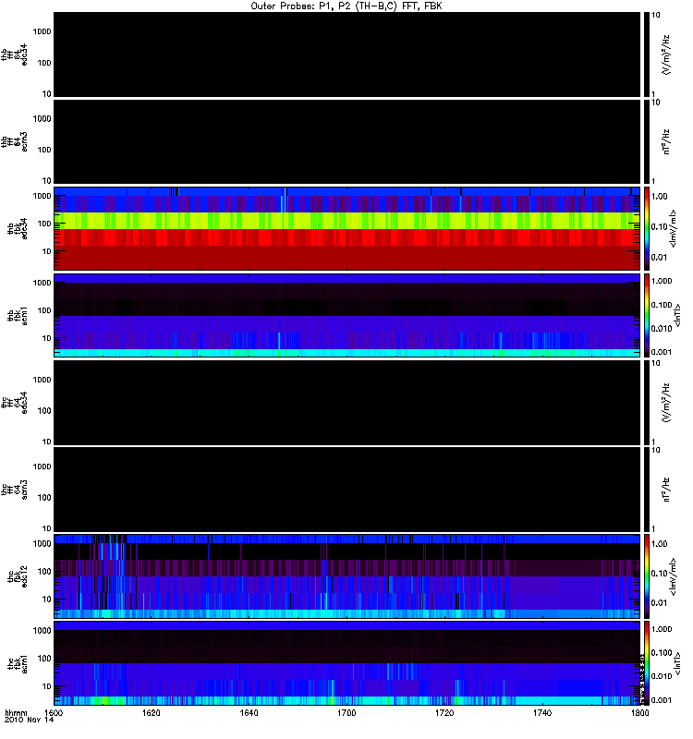Select the thb fbk scm1 spectrogram panel

tap(347, 315)
